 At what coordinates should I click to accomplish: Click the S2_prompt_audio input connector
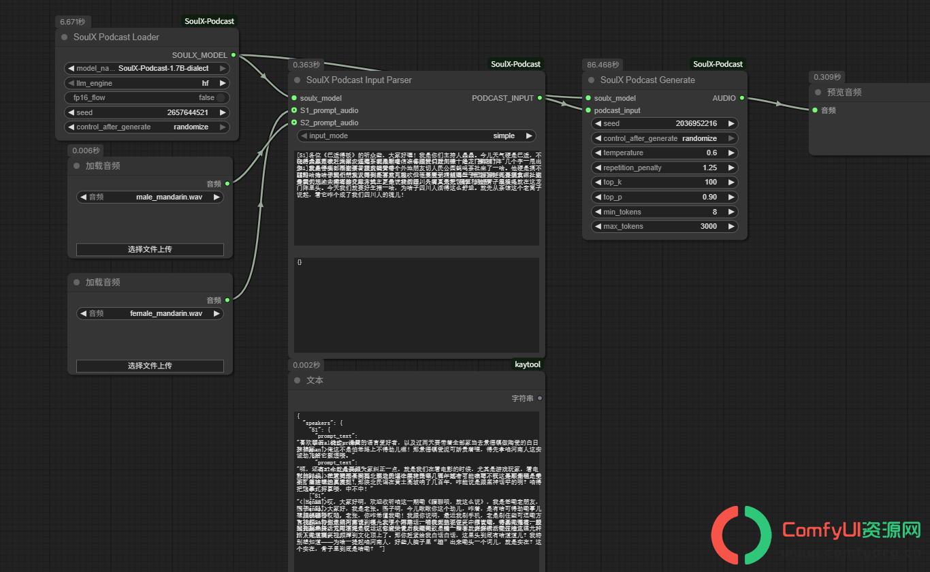[x=294, y=123]
